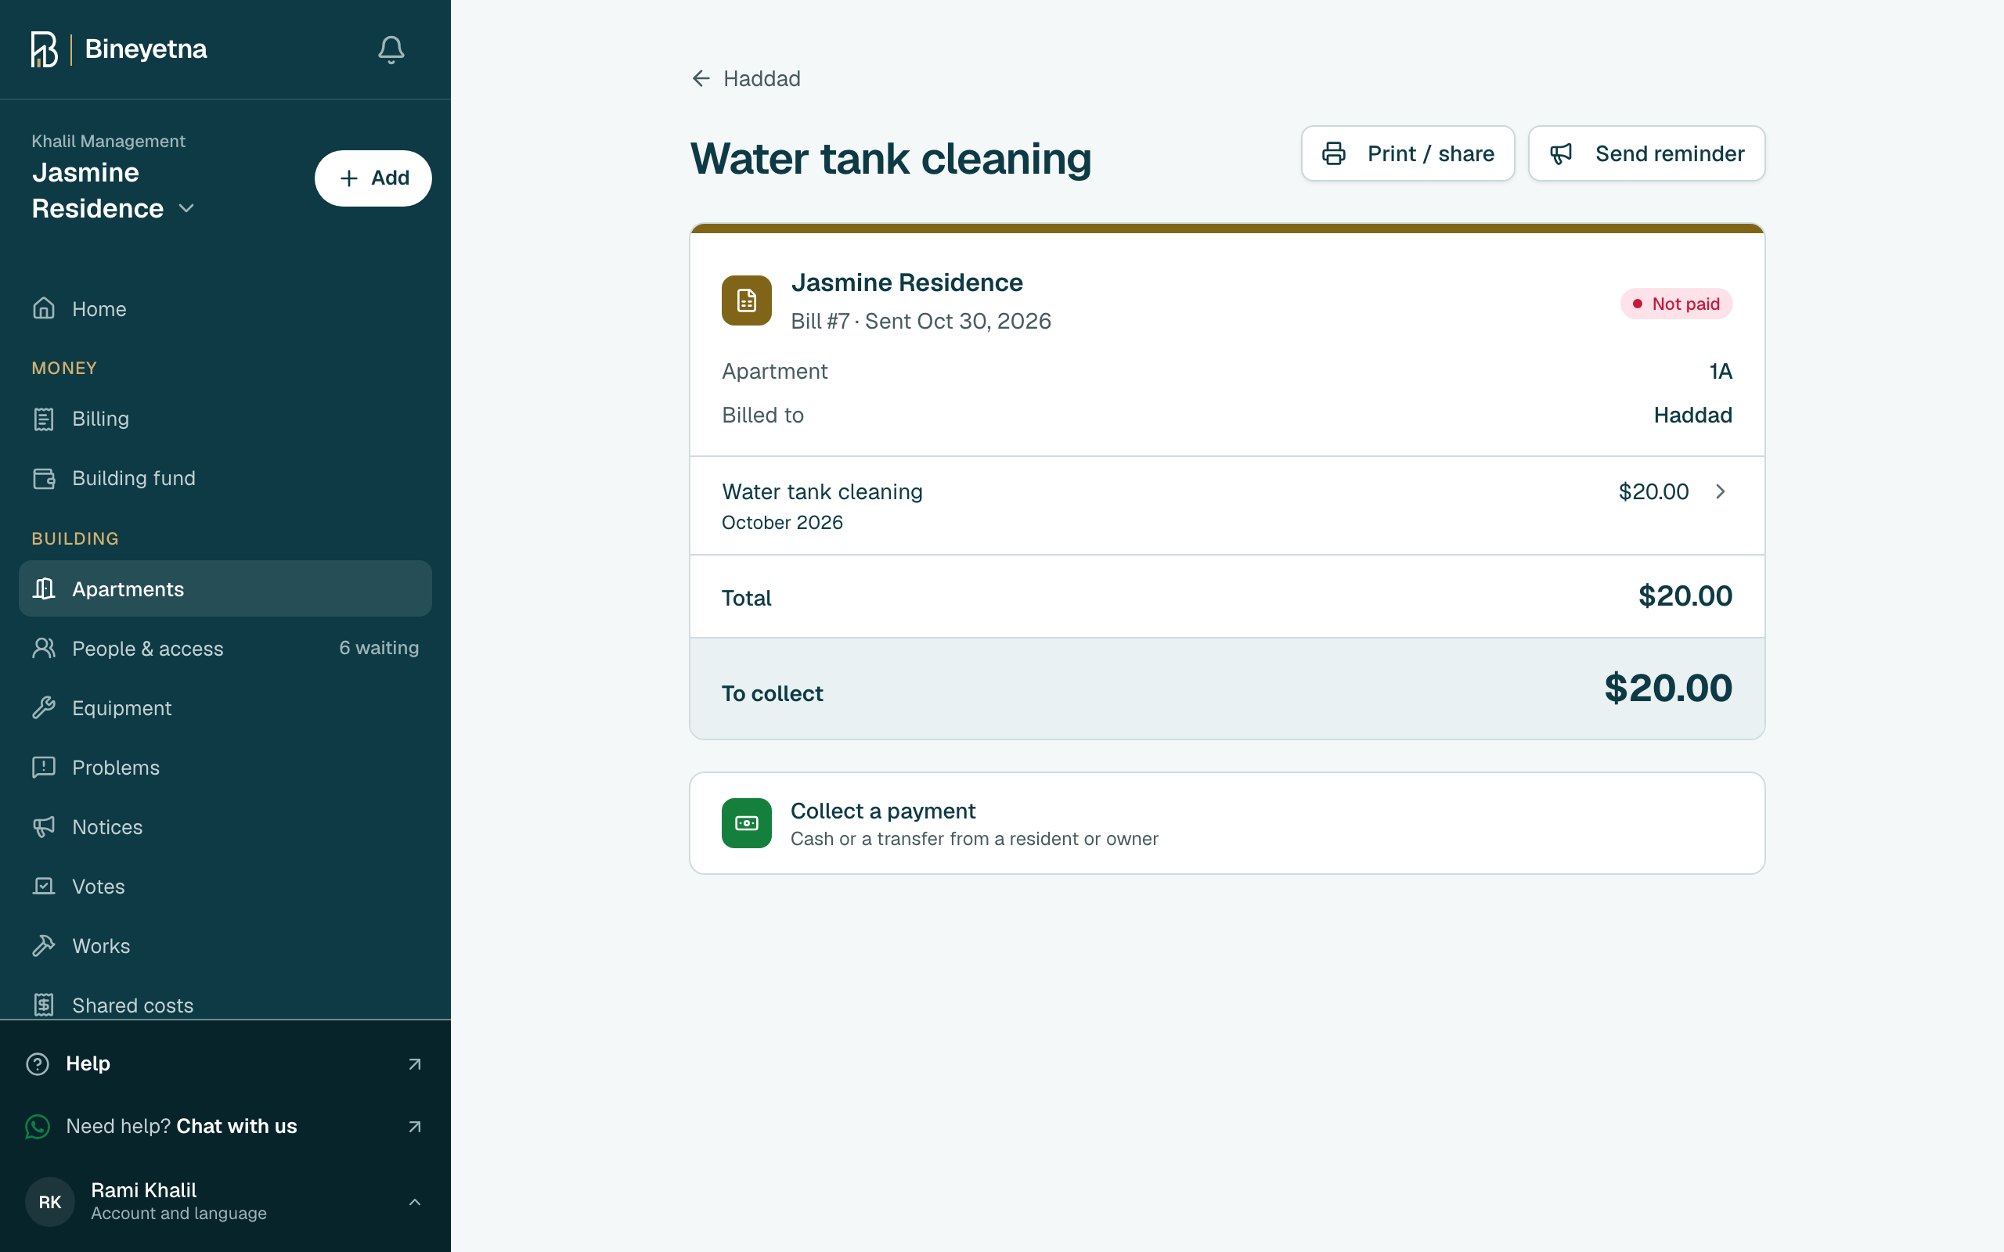Click the back arrow to Haddad
Viewport: 2004px width, 1252px height.
click(x=701, y=79)
